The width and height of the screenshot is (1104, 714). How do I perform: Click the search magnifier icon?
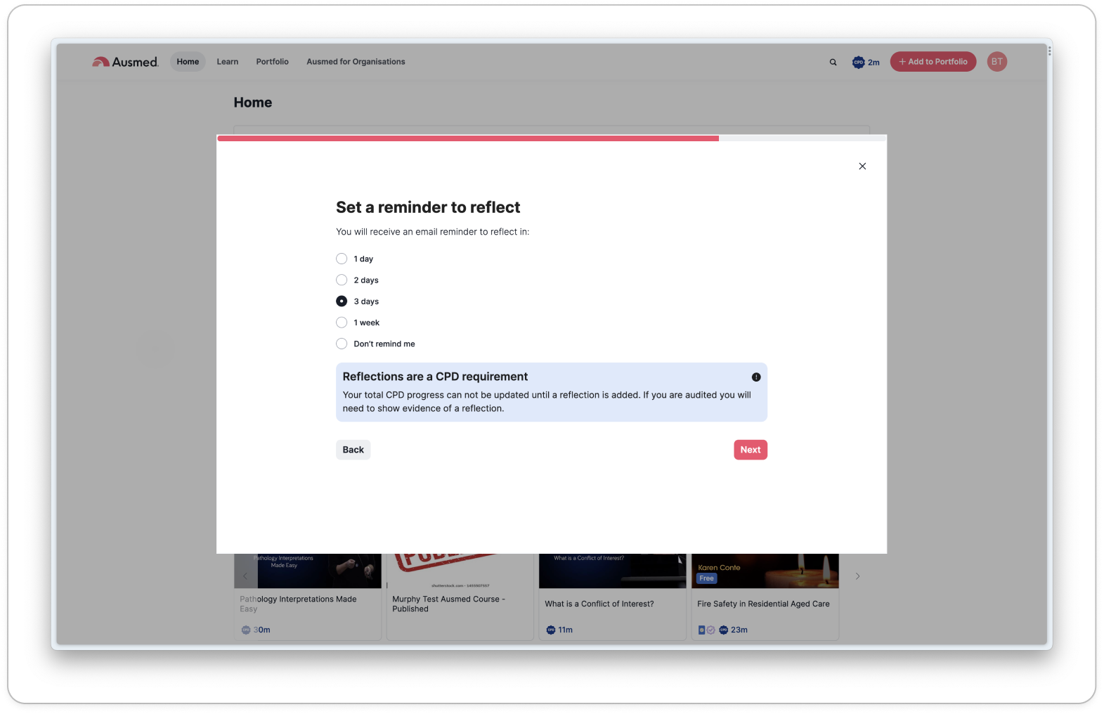click(x=833, y=62)
